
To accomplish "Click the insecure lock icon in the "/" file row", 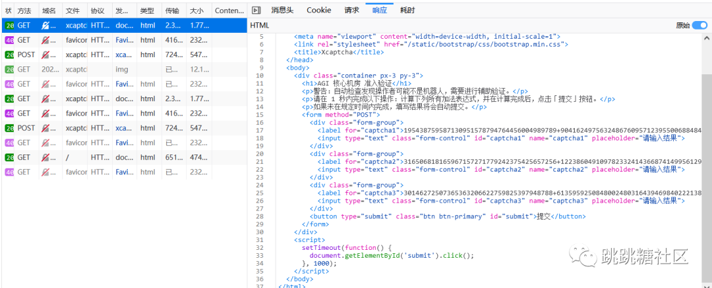I will 45,158.
